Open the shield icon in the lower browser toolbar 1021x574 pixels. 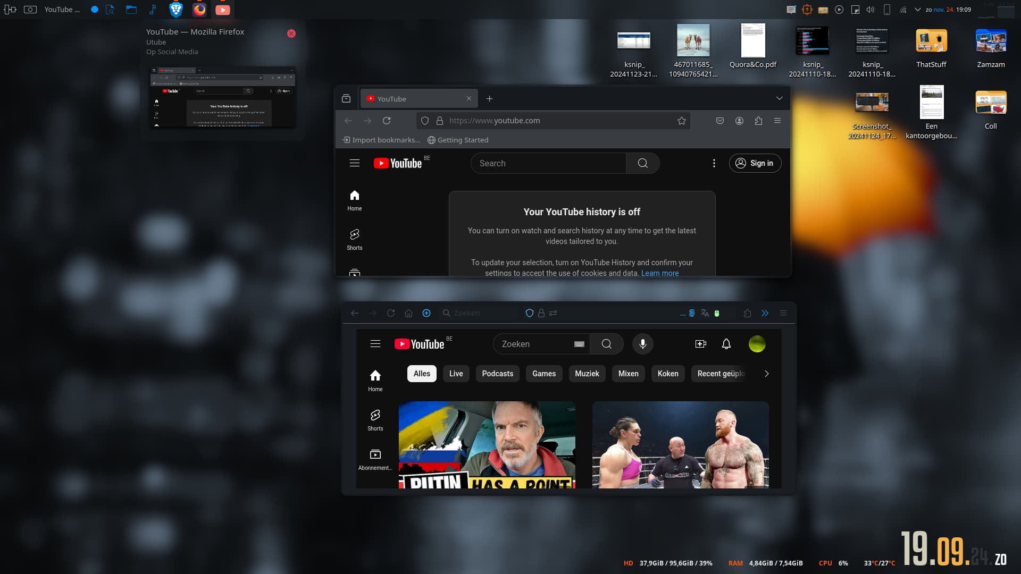(x=530, y=313)
